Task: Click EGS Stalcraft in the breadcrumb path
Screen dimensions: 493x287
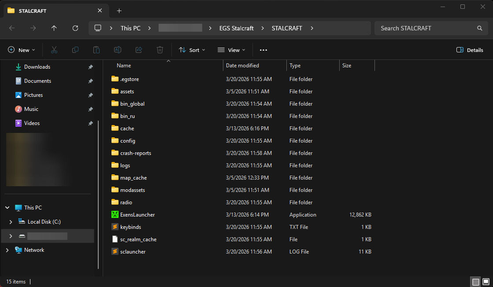Action: pos(236,28)
